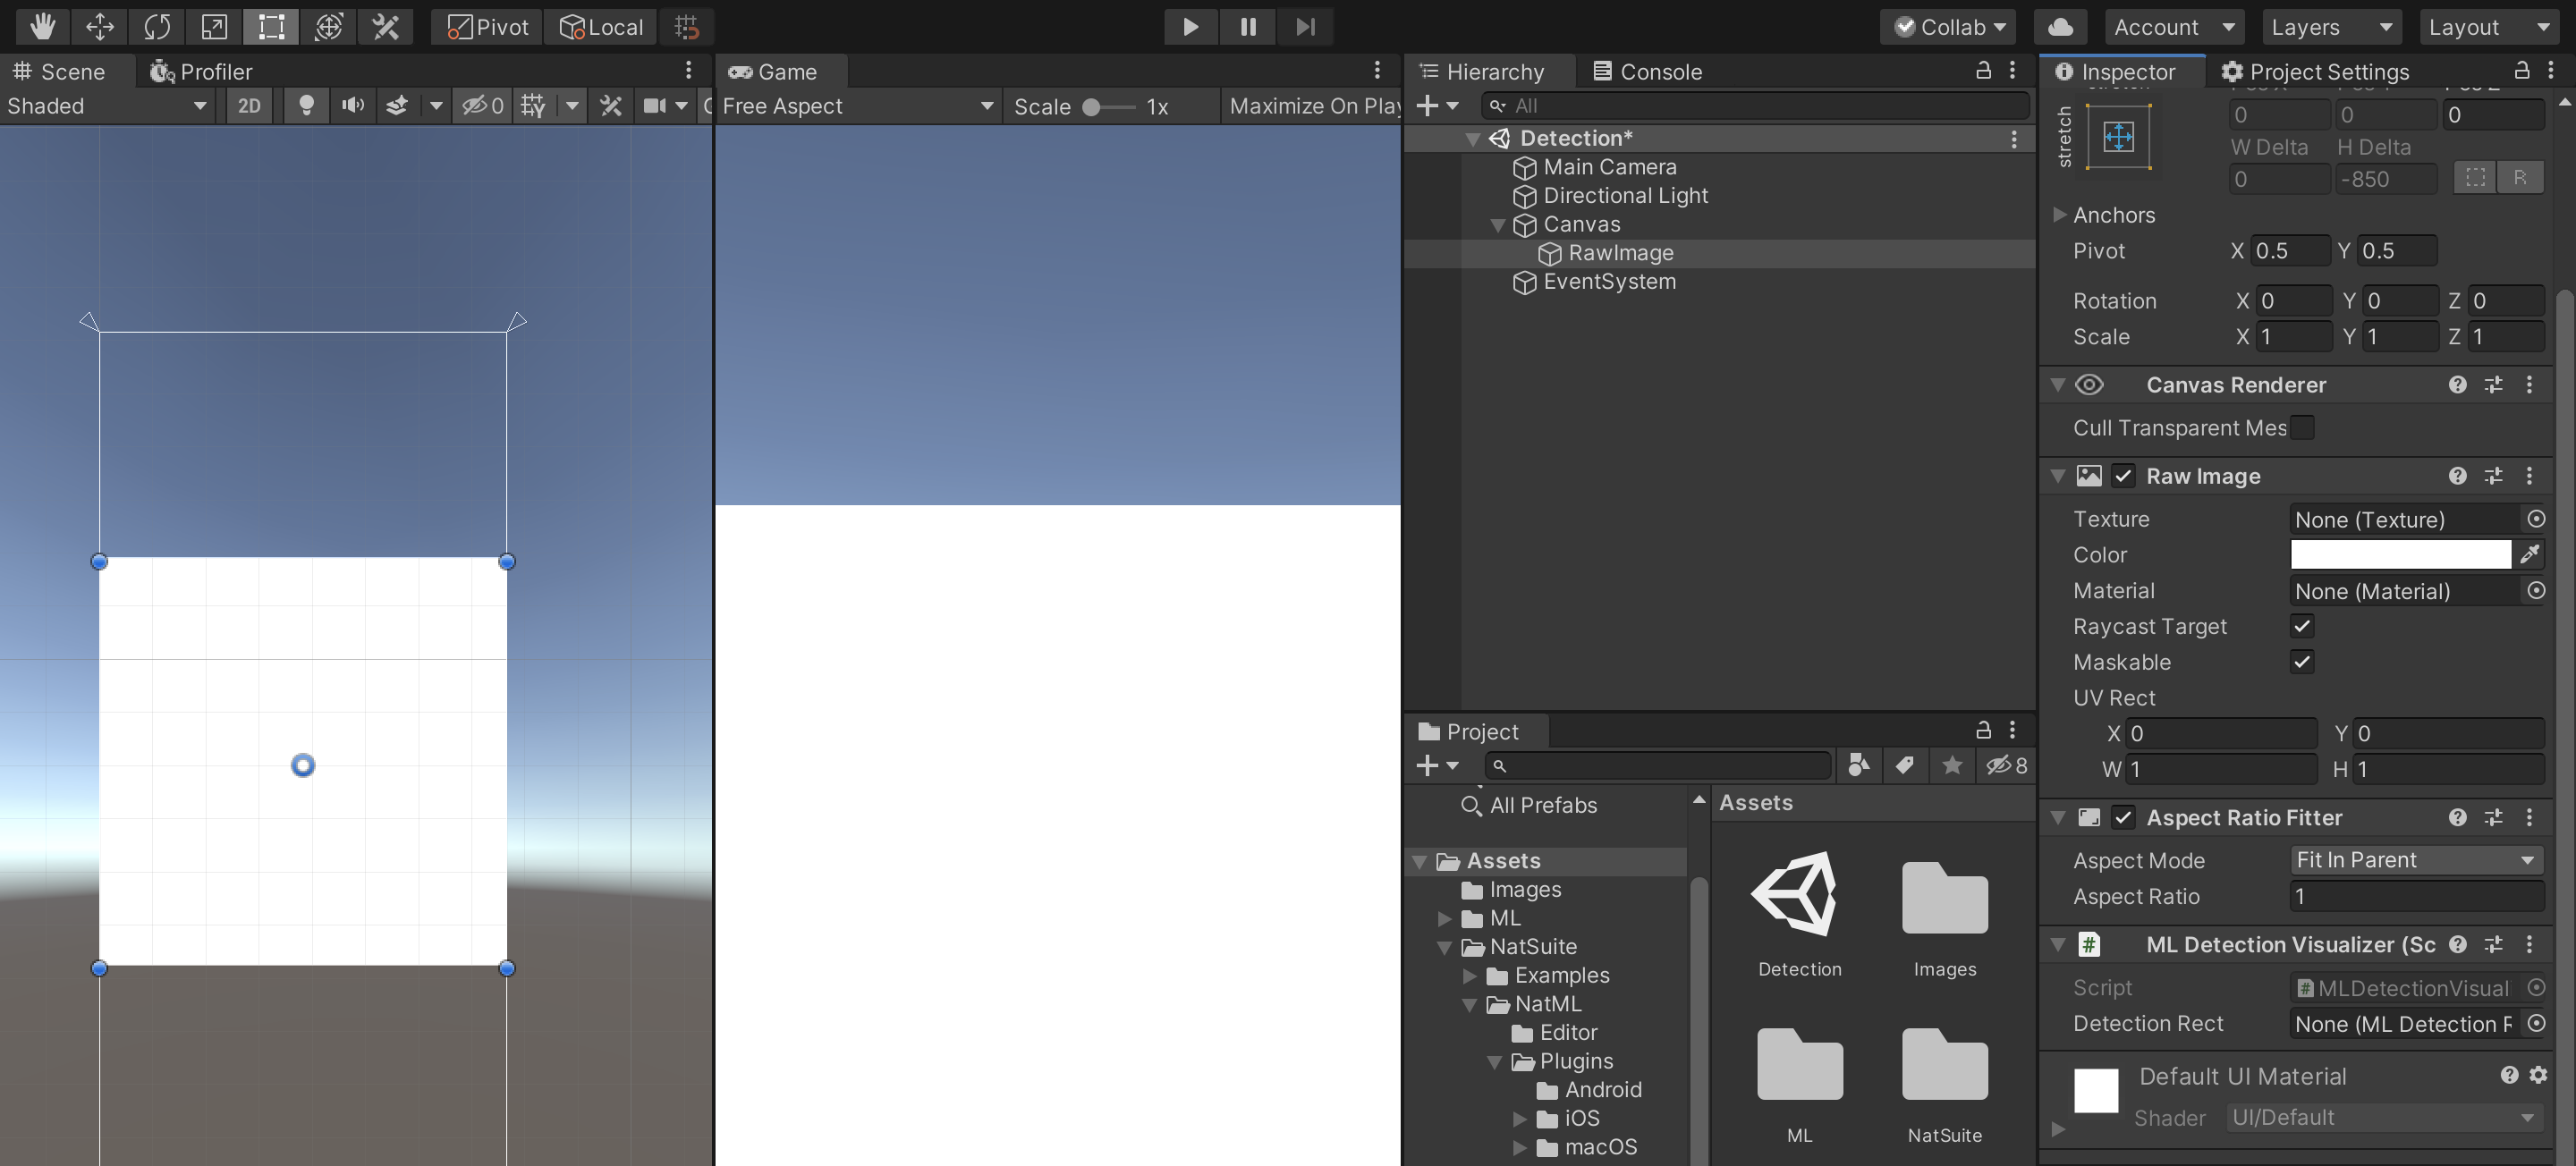Open the Aspect Mode dropdown
This screenshot has width=2576, height=1166.
[2415, 860]
